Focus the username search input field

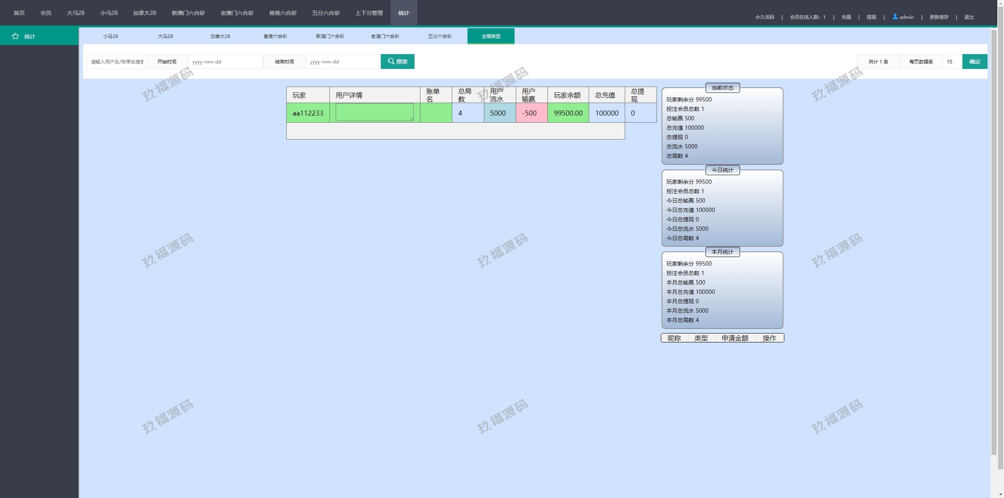tap(115, 62)
